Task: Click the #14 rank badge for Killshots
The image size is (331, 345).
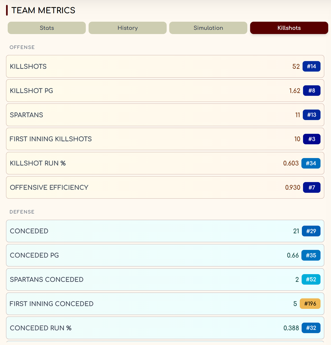Action: click(311, 66)
